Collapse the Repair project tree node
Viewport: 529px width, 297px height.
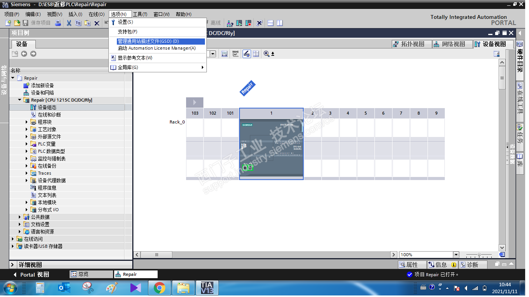[x=13, y=78]
